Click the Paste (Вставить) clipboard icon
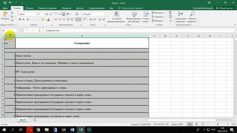Viewport: 237px width, 133px height. point(6,15)
